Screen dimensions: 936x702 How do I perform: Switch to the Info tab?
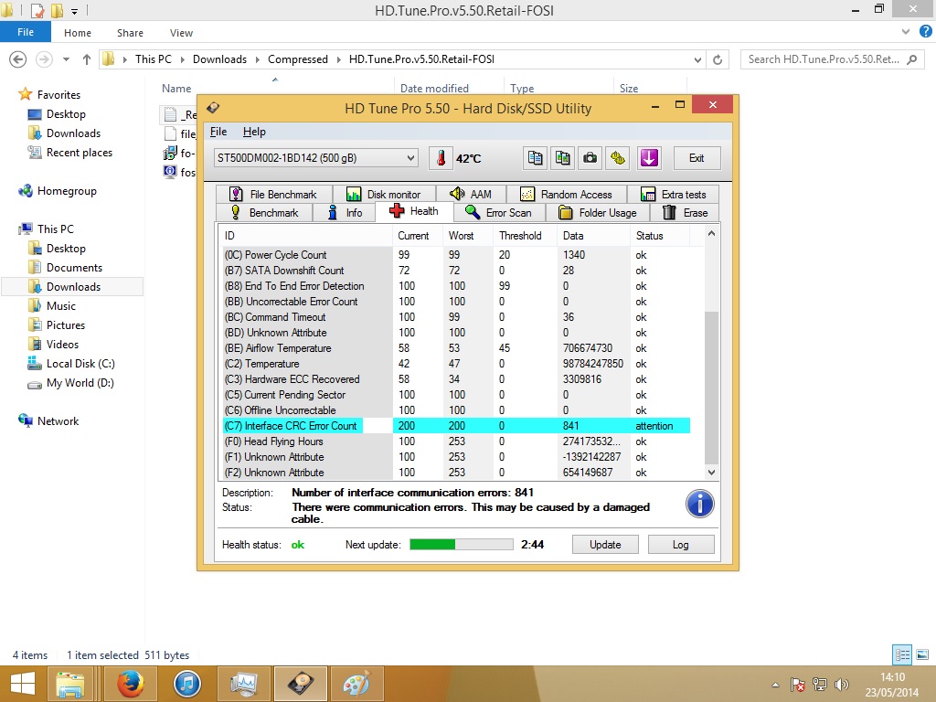click(x=344, y=212)
